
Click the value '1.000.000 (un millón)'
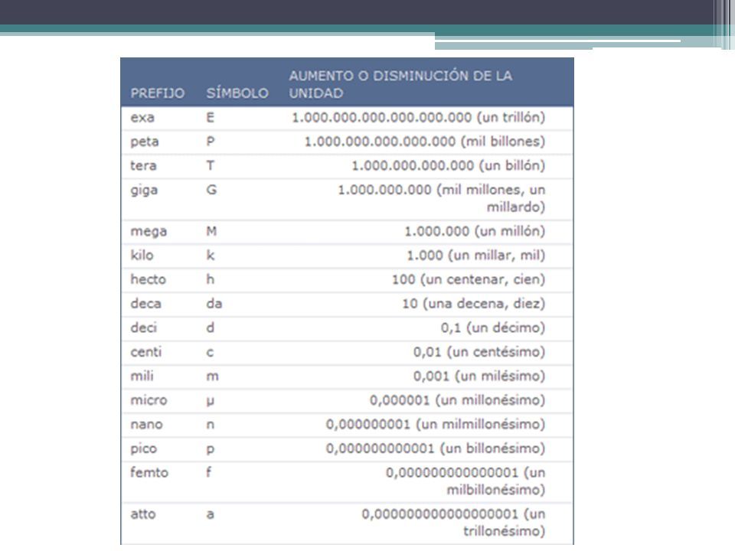475,232
